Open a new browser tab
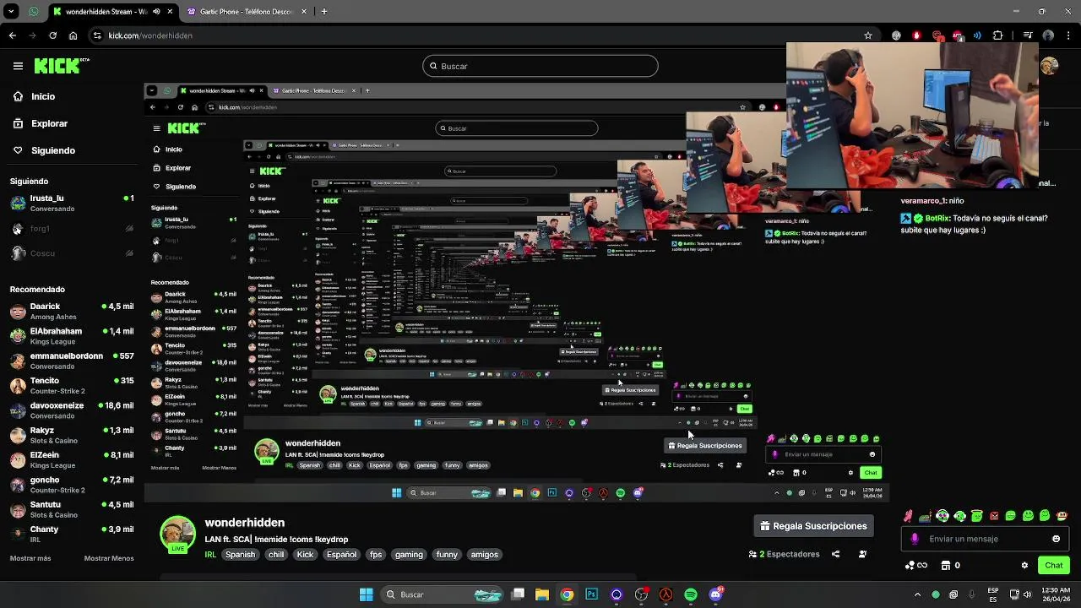 coord(324,12)
